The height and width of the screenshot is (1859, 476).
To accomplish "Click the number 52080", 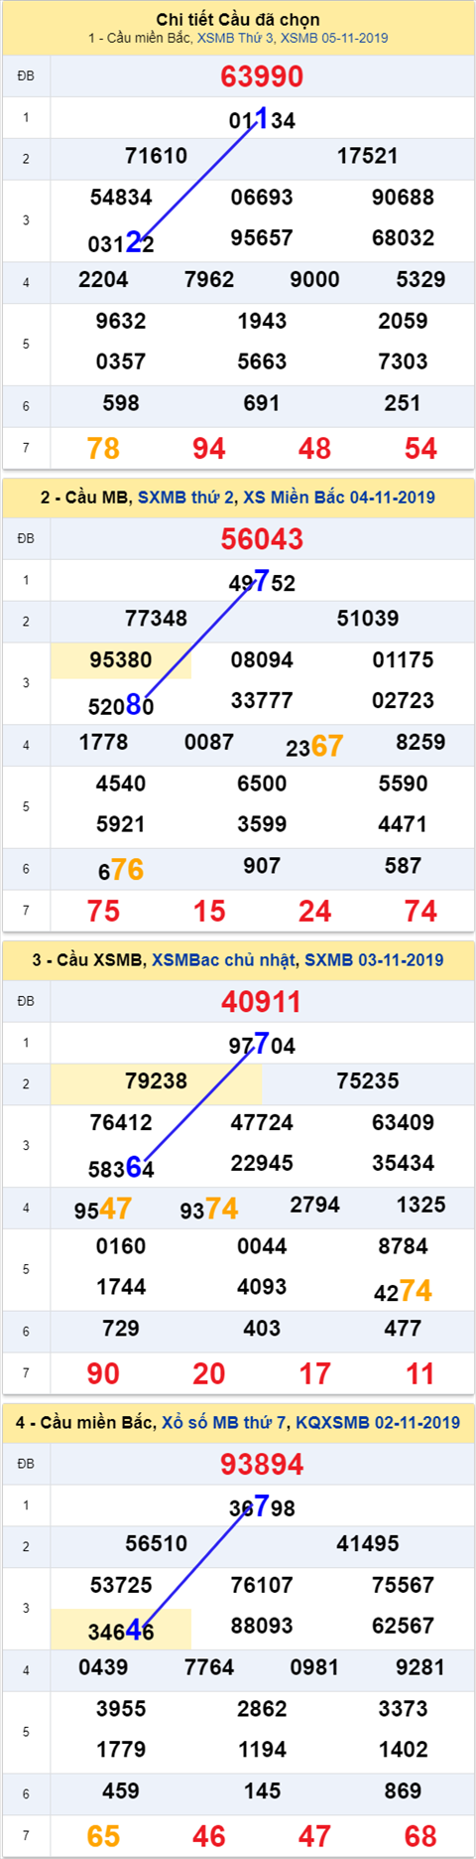I will point(121,706).
